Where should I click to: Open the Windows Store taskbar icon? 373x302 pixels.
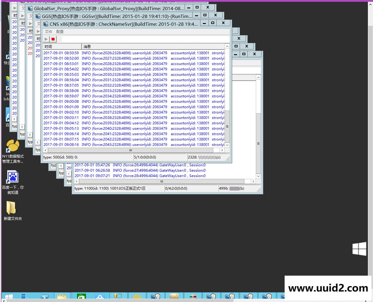point(81,297)
